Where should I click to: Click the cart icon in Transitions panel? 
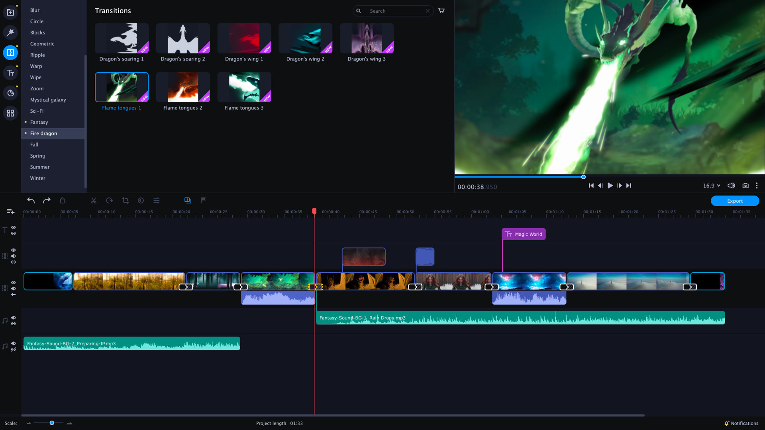[x=442, y=10]
